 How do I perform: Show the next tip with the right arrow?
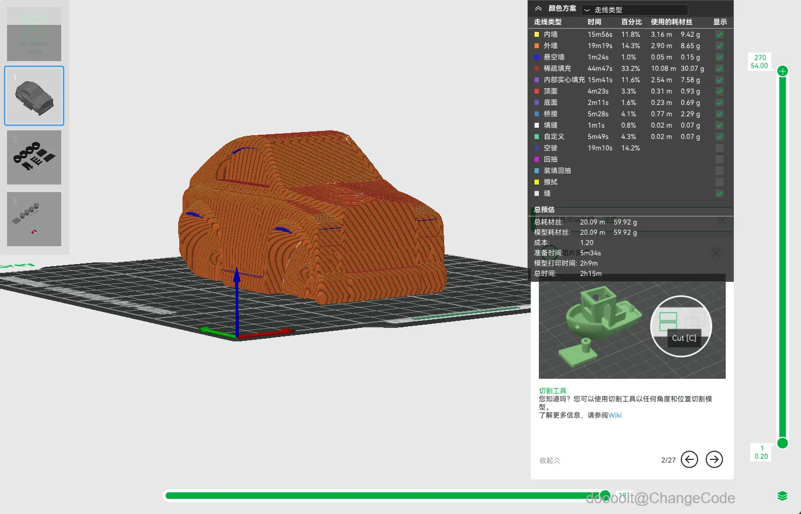(714, 459)
